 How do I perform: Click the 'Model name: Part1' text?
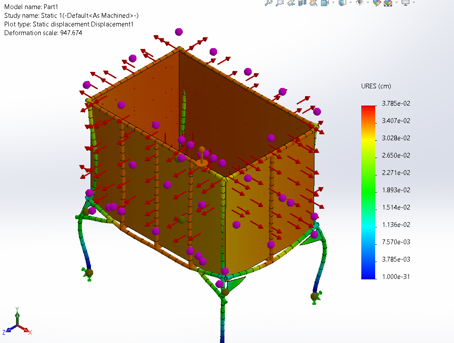[31, 7]
